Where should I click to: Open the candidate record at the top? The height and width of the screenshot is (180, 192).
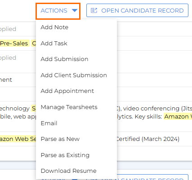click(137, 10)
